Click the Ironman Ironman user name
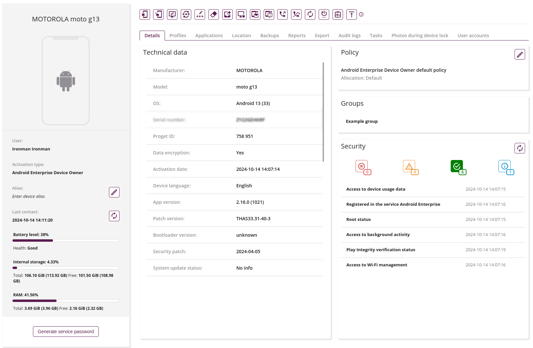Image resolution: width=533 pixels, height=348 pixels. tap(31, 149)
